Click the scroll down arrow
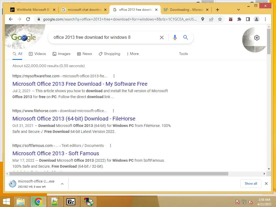 269,169
